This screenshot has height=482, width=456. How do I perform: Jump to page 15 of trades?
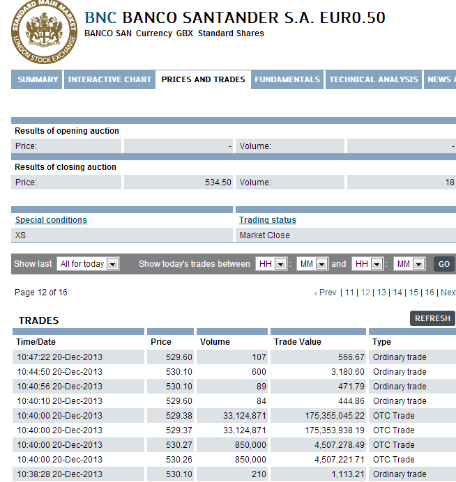(413, 293)
